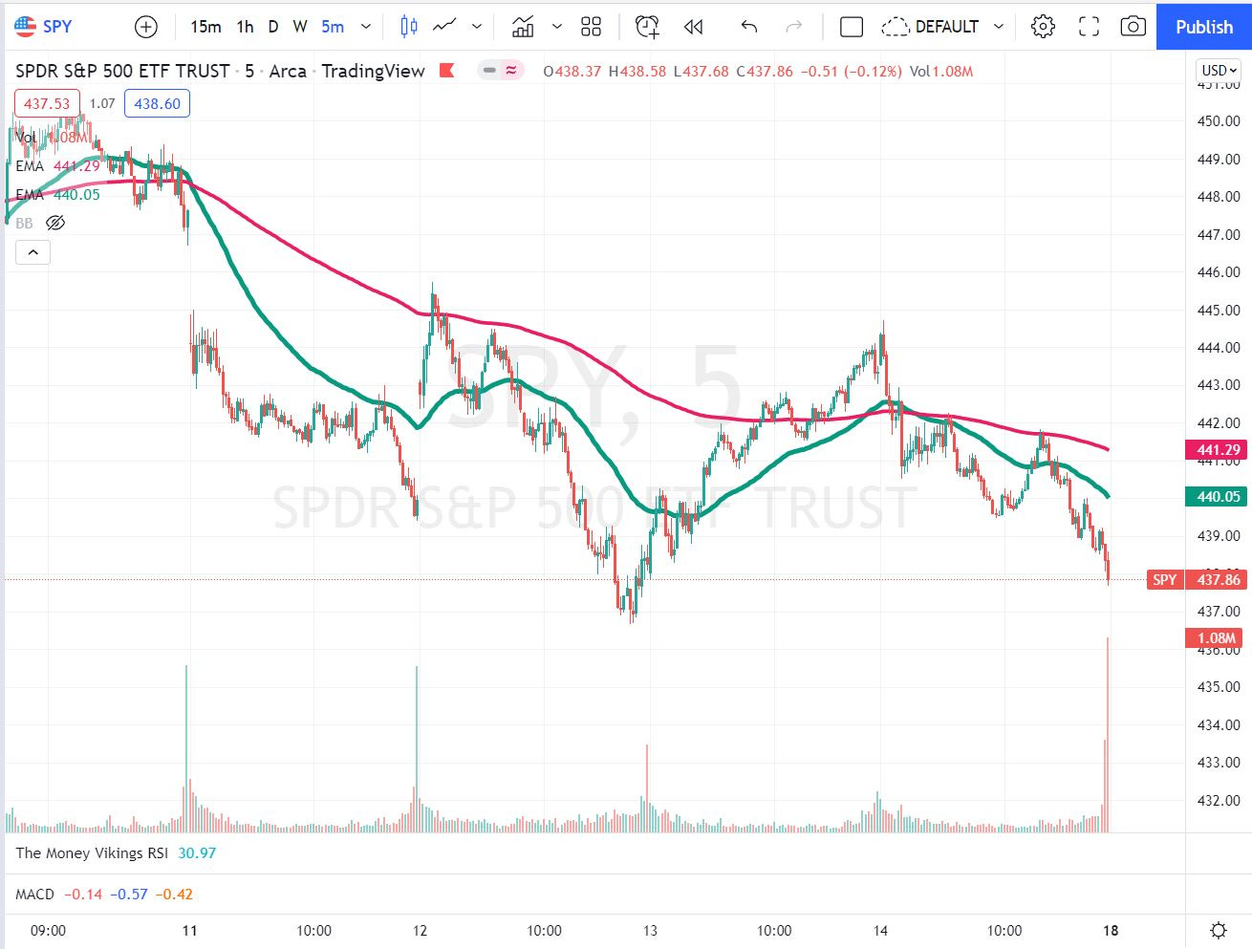The image size is (1252, 949).
Task: Click the 12 date label on time axis
Action: [x=420, y=930]
